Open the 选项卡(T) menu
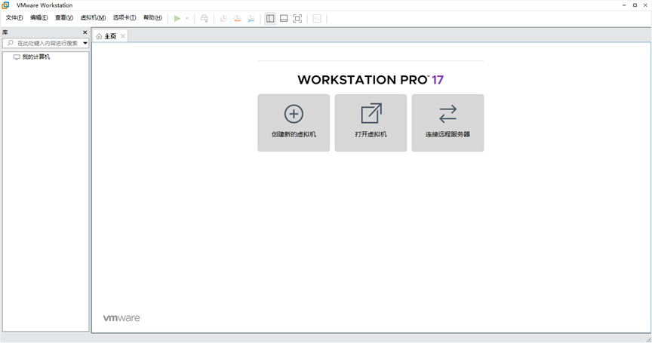Screen dimensions: 652x343 [125, 18]
